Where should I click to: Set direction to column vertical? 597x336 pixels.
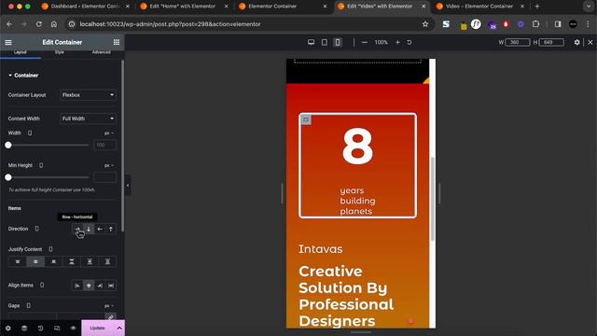[89, 229]
